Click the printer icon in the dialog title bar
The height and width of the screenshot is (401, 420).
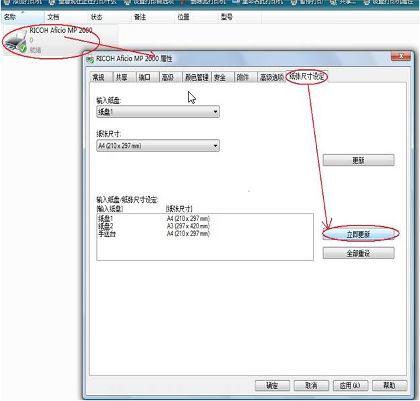pos(90,59)
